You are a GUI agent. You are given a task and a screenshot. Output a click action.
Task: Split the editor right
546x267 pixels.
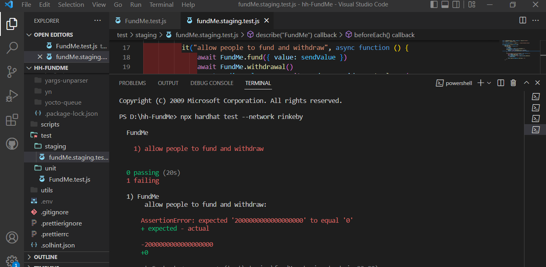(523, 20)
